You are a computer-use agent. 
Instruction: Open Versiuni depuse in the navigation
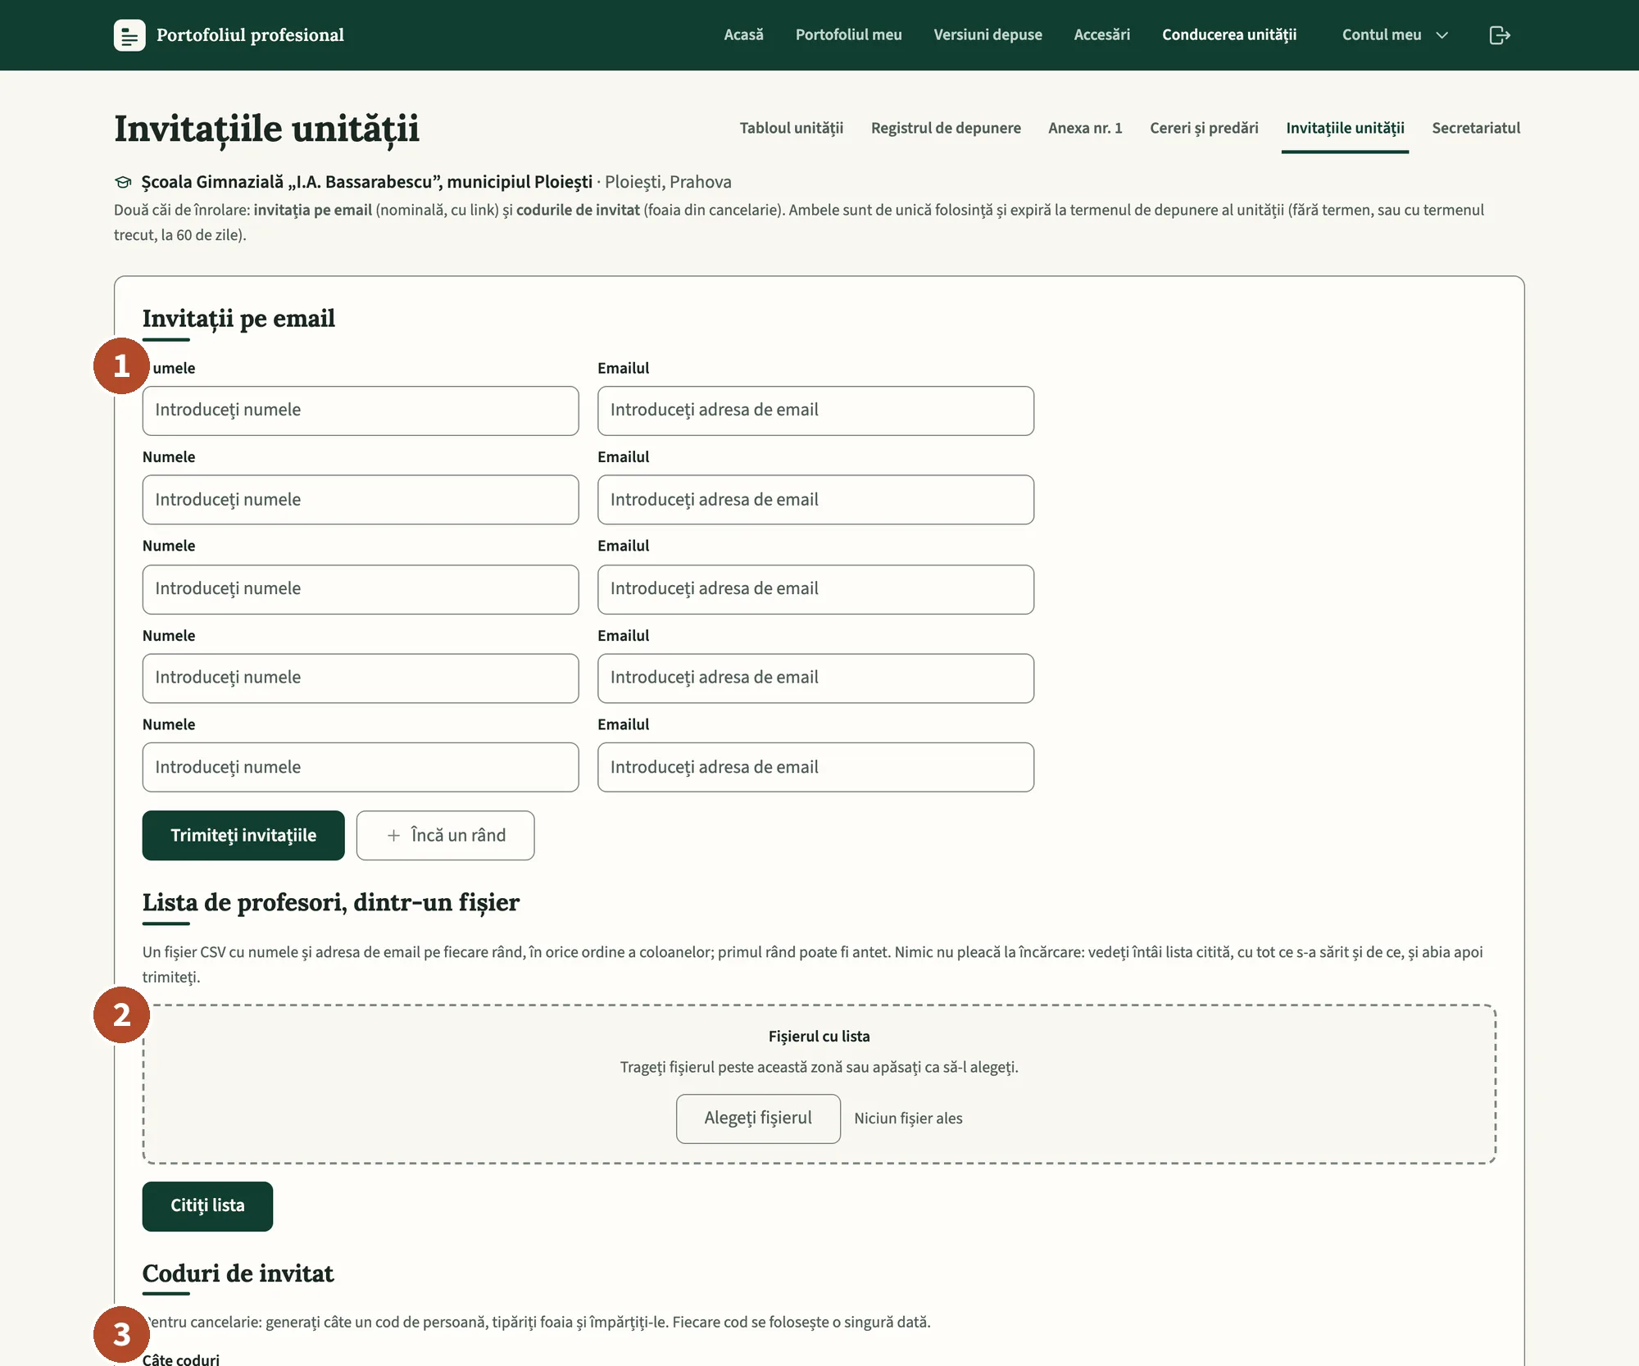click(x=987, y=35)
